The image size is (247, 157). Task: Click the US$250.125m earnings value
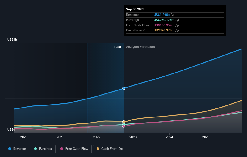(164, 20)
